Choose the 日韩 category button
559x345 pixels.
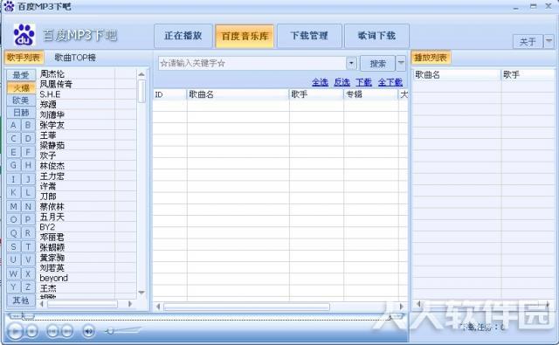point(21,113)
